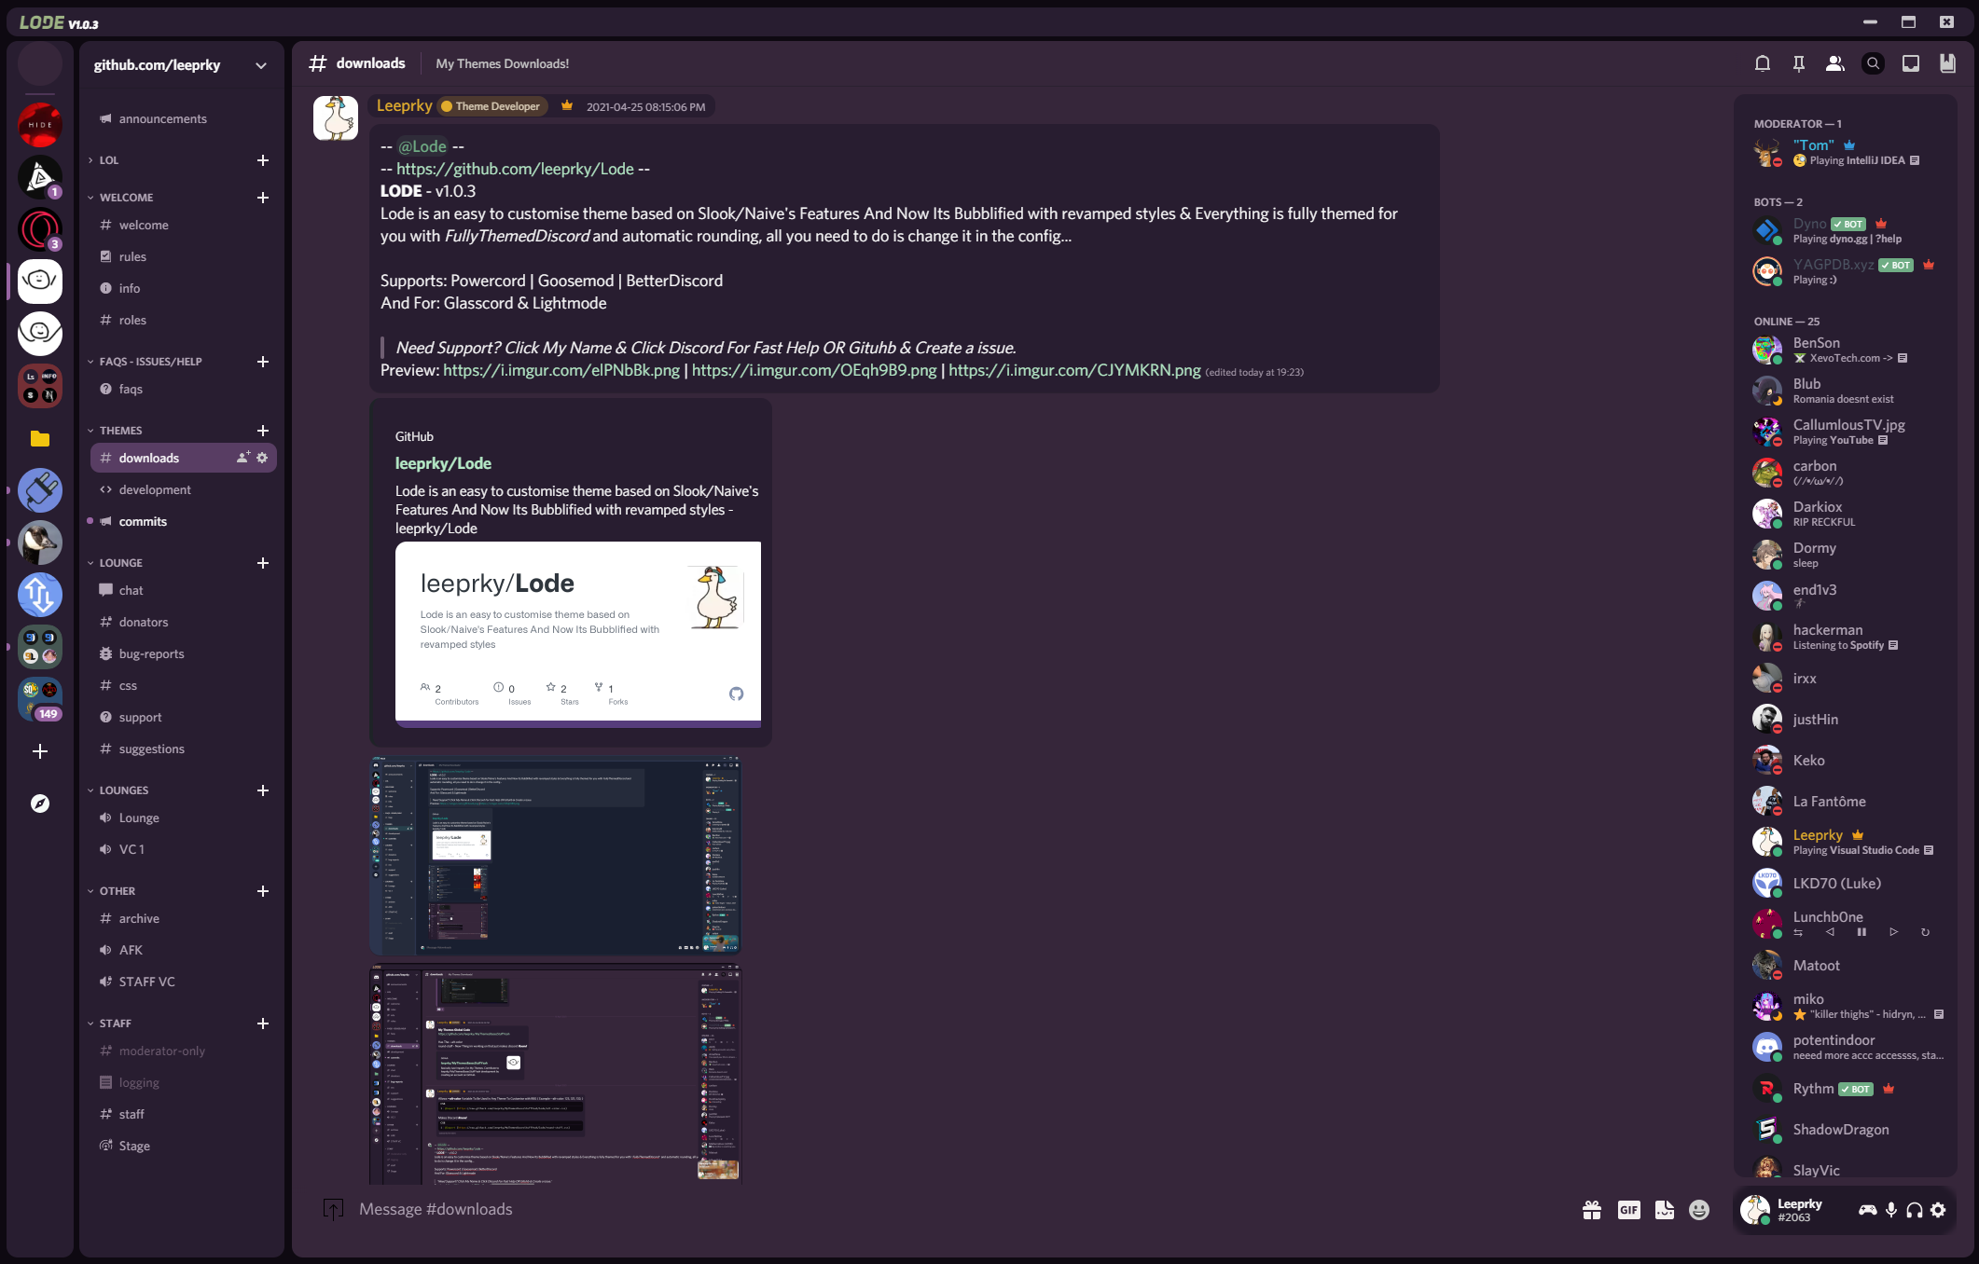Open the github.com/leeprky server dropdown
This screenshot has height=1264, width=1979.
point(261,65)
